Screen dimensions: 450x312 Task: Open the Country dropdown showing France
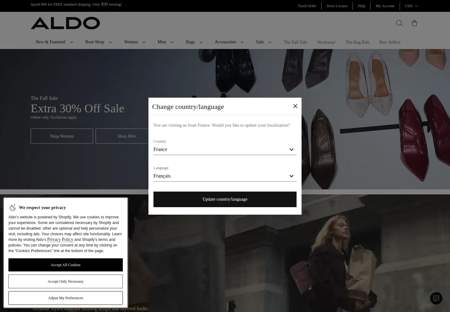(x=225, y=149)
